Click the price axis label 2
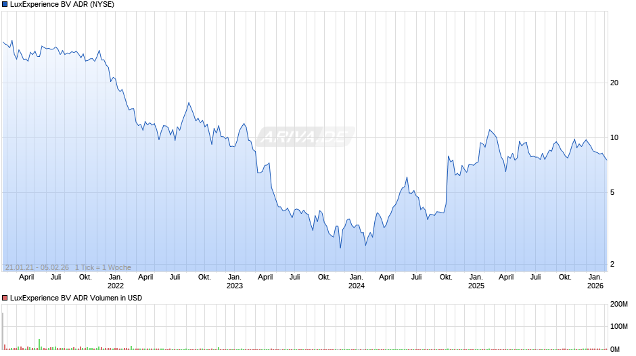This screenshot has height=356, width=636. click(612, 264)
